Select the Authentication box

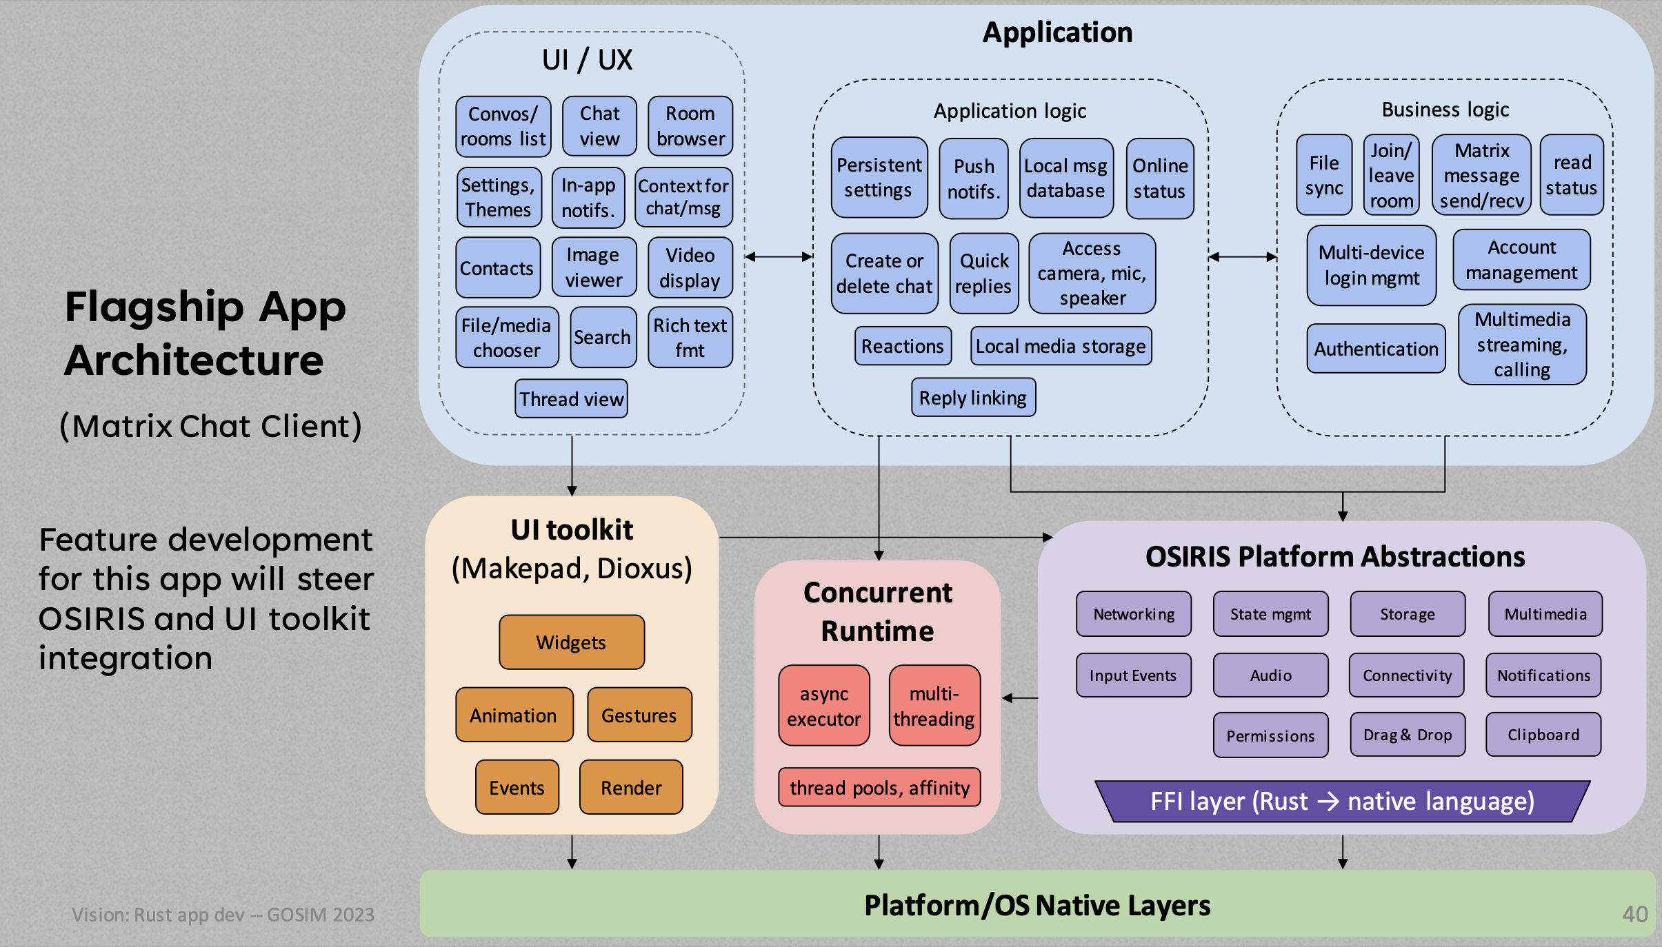coord(1375,349)
